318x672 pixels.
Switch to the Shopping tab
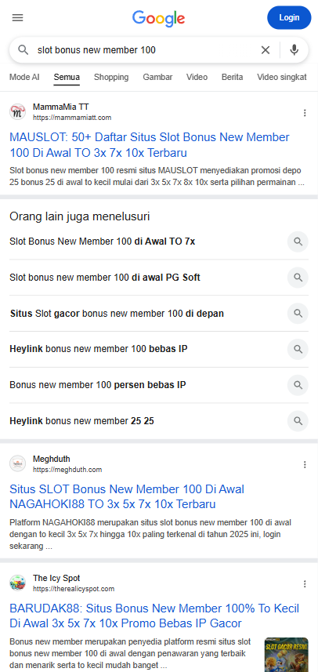[111, 77]
